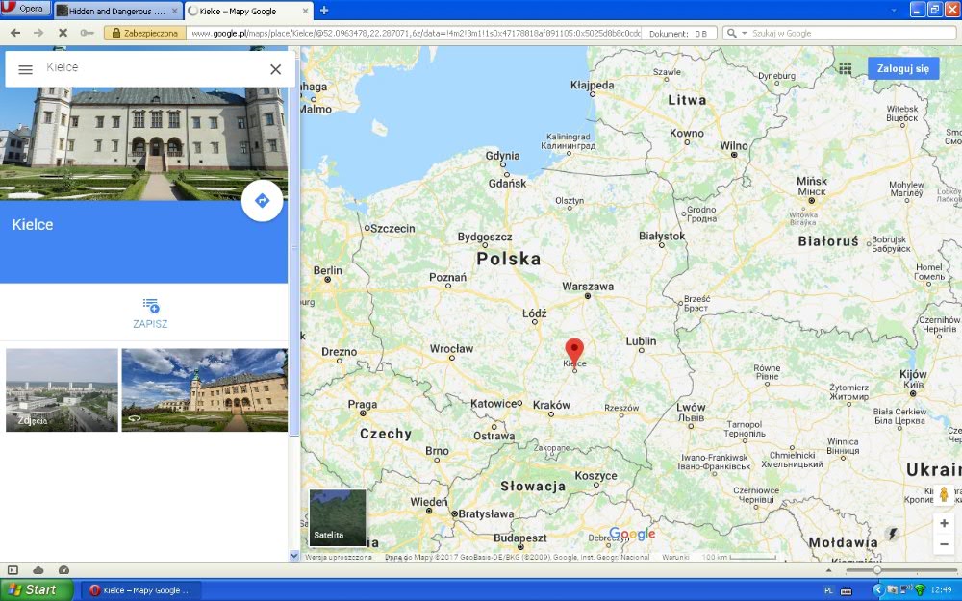Select the Kielce – Mapy Google tab
The height and width of the screenshot is (601, 962).
tap(238, 11)
